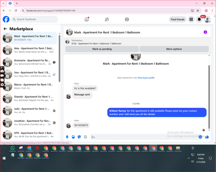Open the Home feed icon
This screenshot has width=216, height=172.
click(x=86, y=19)
